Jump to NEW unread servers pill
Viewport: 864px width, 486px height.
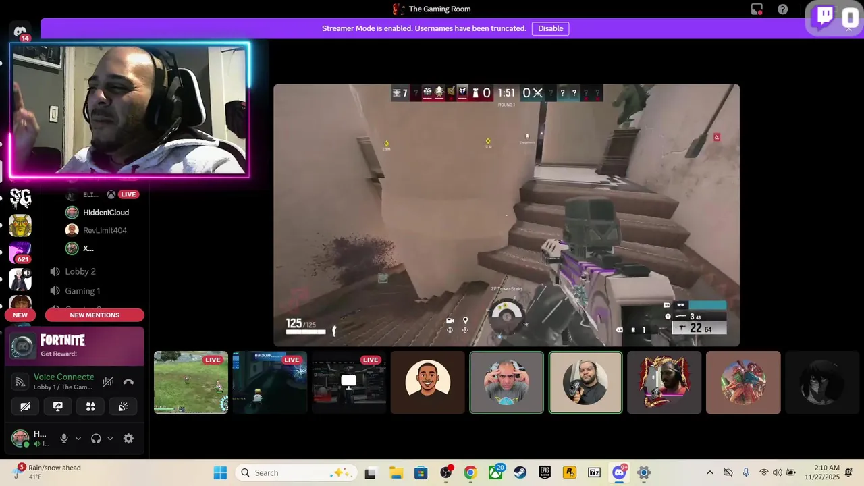tap(20, 315)
